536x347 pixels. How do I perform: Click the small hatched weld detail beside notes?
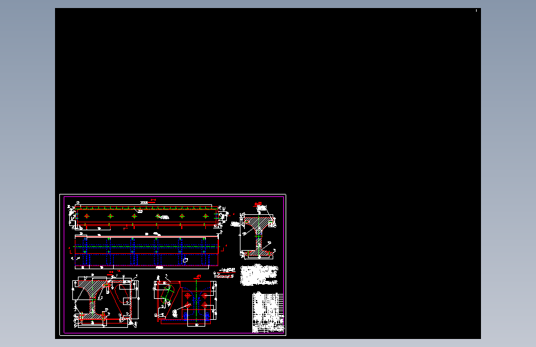224,273
